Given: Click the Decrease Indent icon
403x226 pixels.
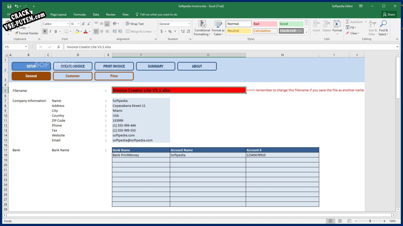Looking at the screenshot, I should (115, 31).
